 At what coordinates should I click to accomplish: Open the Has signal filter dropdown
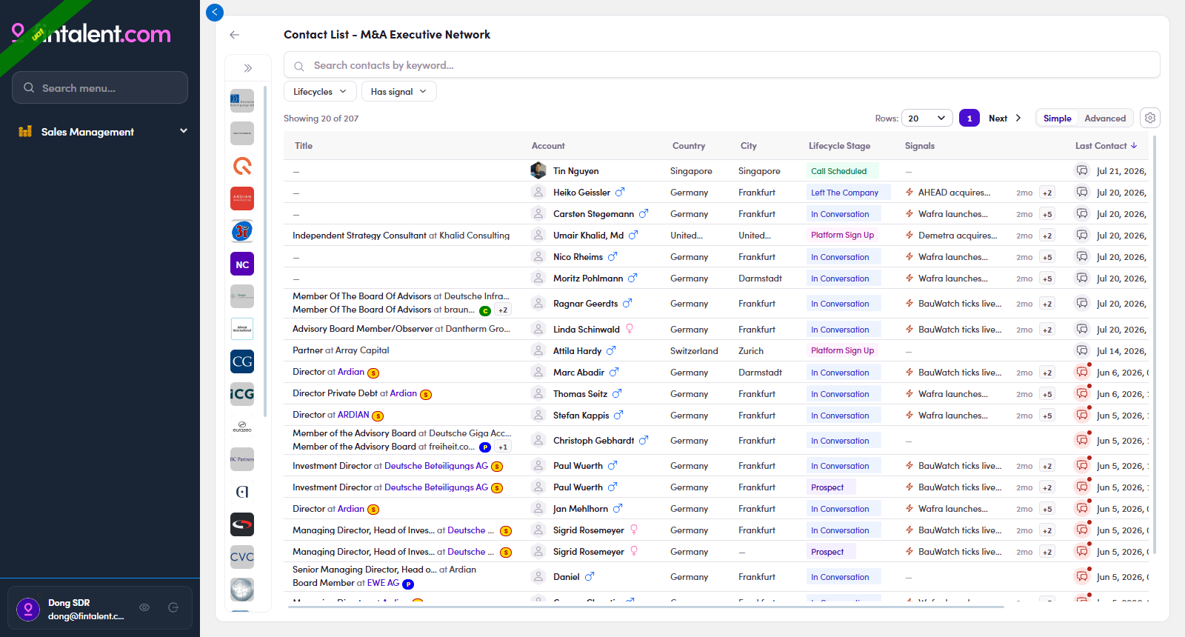click(x=398, y=92)
